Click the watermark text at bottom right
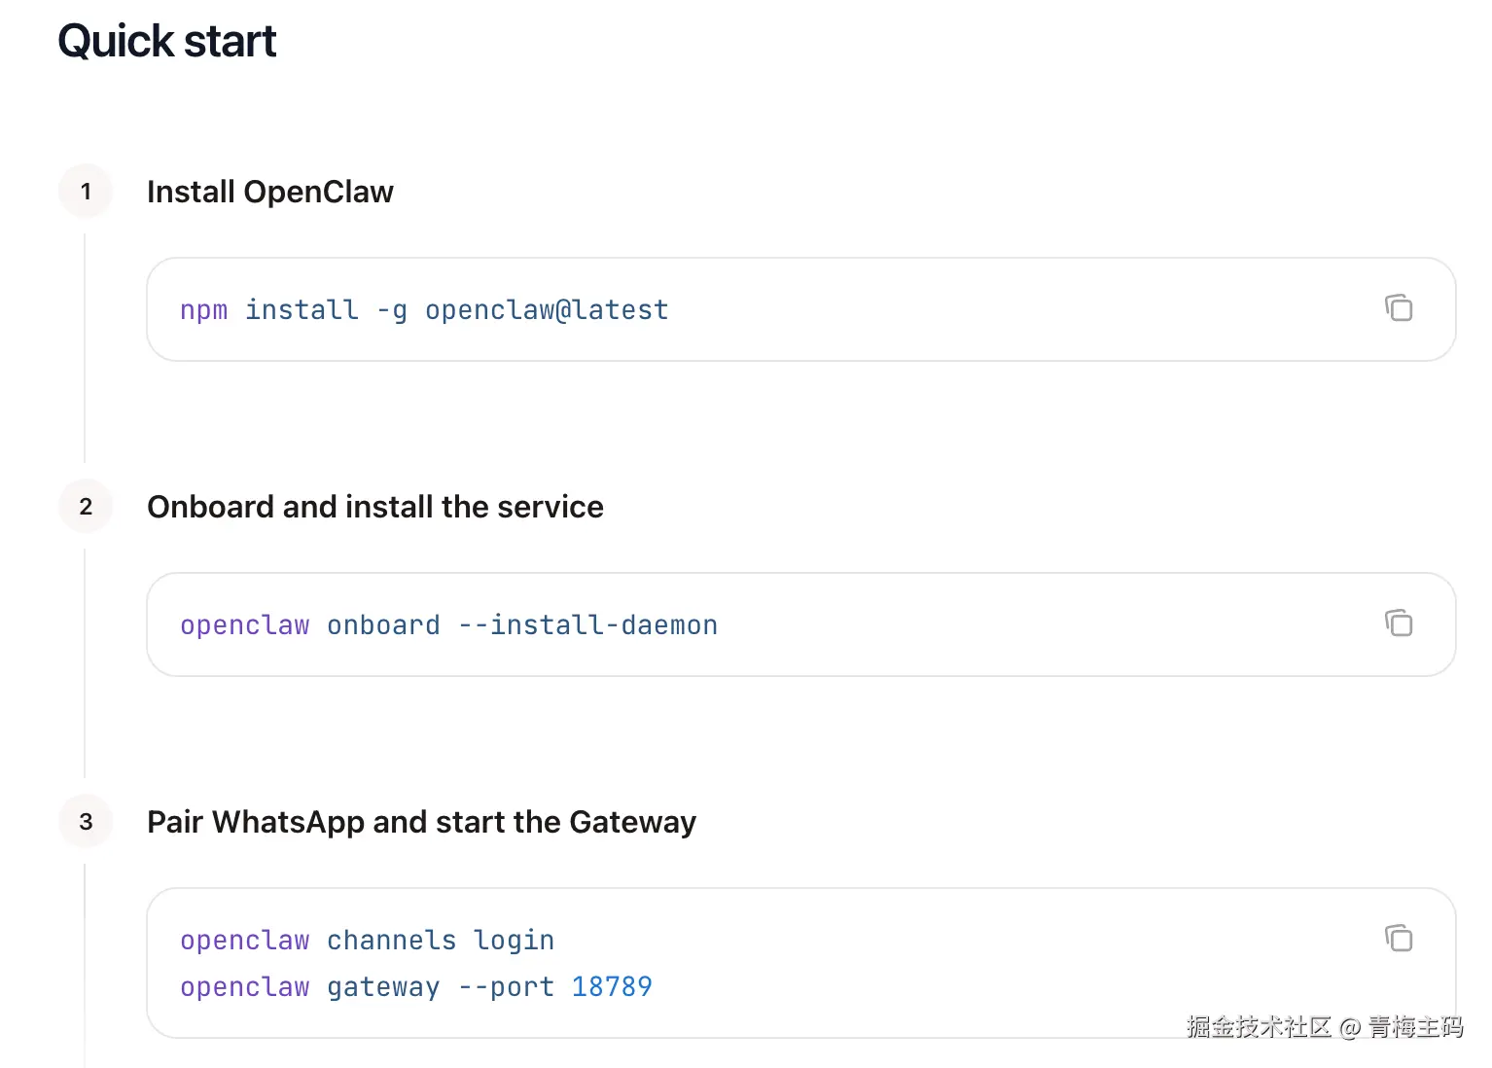The width and height of the screenshot is (1492, 1068). pyautogui.click(x=1324, y=1027)
